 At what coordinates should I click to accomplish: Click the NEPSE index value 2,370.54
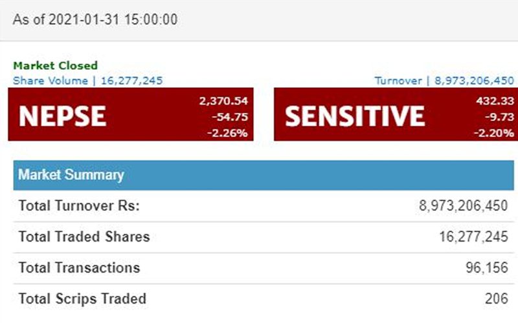coord(225,100)
